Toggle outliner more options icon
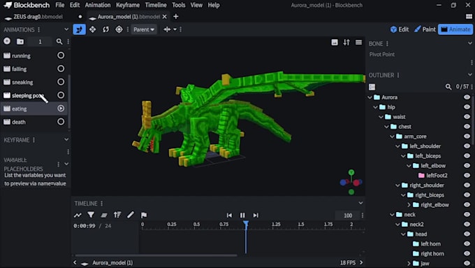This screenshot has height=268, width=475. pyautogui.click(x=372, y=87)
